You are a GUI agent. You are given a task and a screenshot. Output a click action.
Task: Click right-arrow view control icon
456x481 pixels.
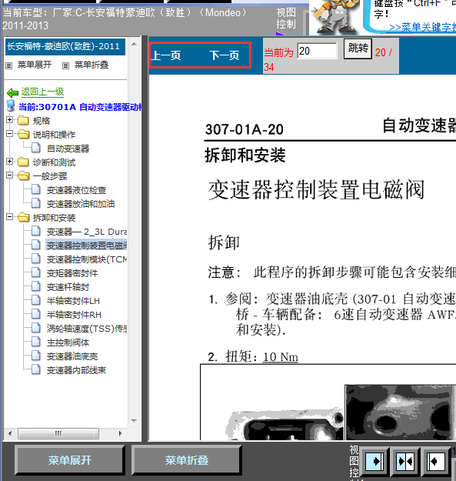(374, 461)
